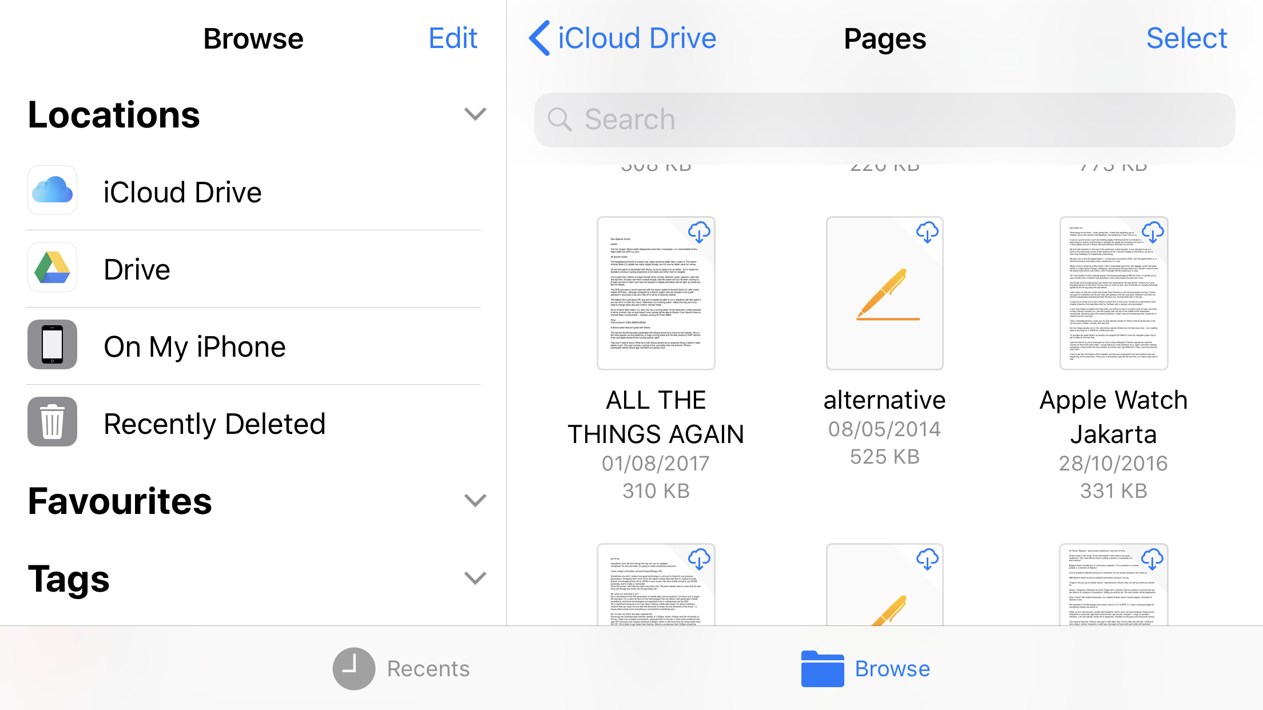This screenshot has width=1263, height=710.
Task: Tap the Pages title in the header
Action: [x=884, y=39]
